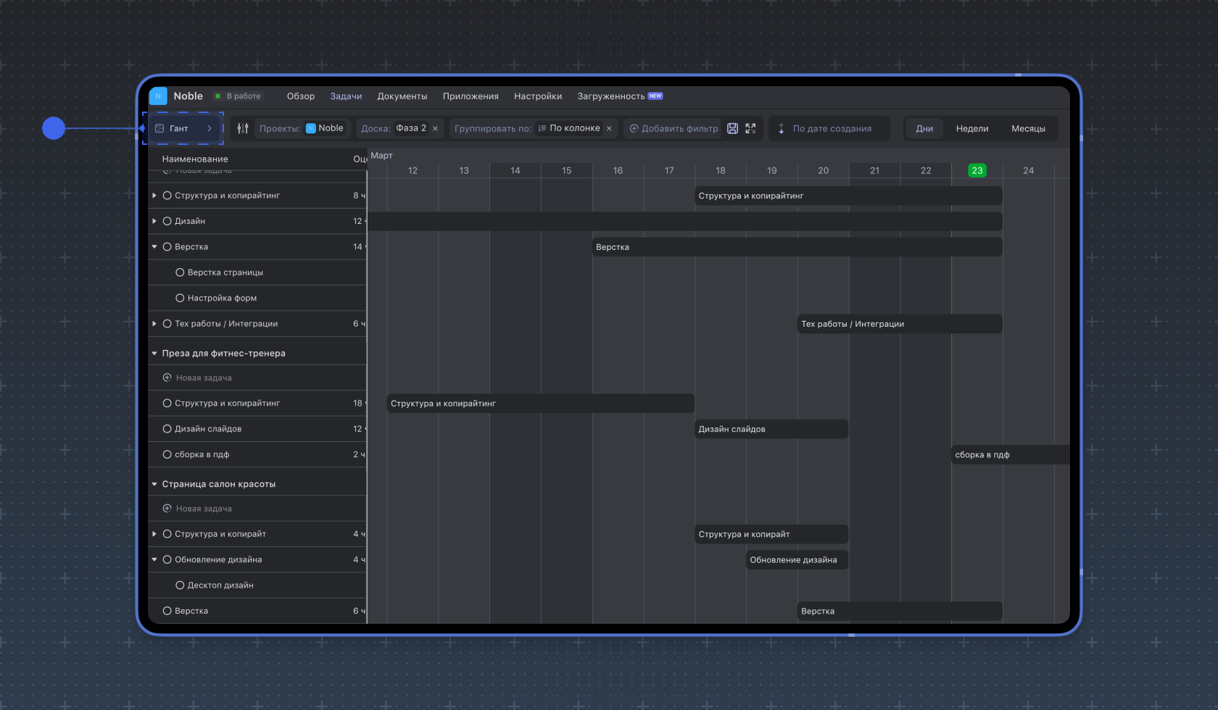This screenshot has height=710, width=1218.
Task: Check the Настройка форм task circle
Action: (x=180, y=298)
